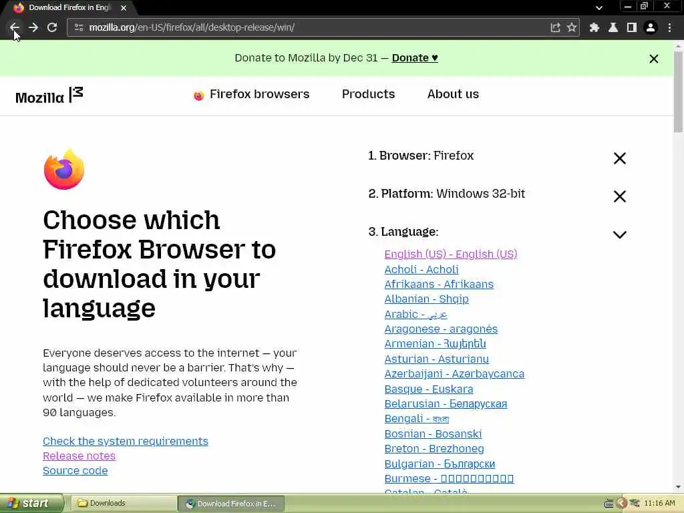View site information icon in address bar
Viewport: 684px width, 513px height.
(x=79, y=27)
